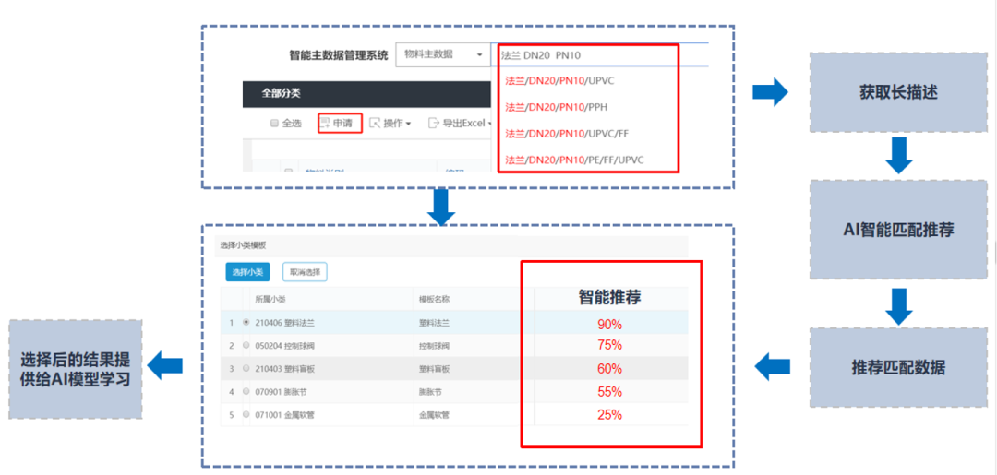Open the 导出Excel dropdown
Image resolution: width=997 pixels, height=475 pixels.
[460, 124]
